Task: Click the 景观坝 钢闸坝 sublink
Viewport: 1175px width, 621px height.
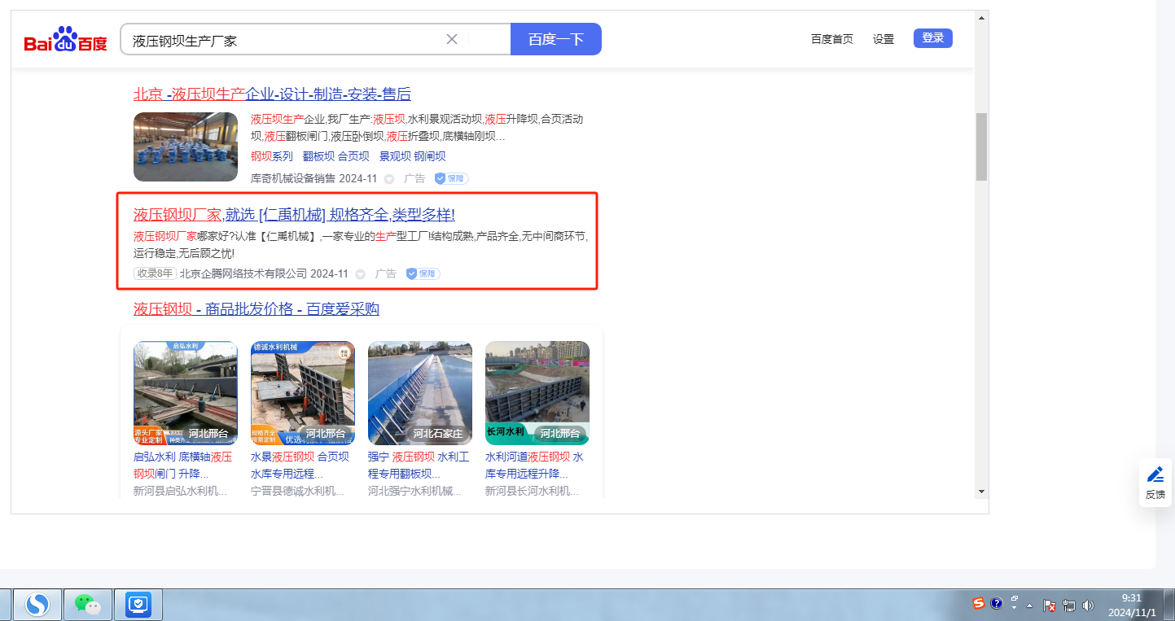Action: click(x=413, y=156)
